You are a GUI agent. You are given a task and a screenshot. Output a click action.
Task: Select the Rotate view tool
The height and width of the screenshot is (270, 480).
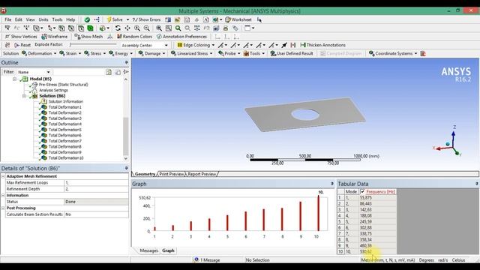(118, 28)
